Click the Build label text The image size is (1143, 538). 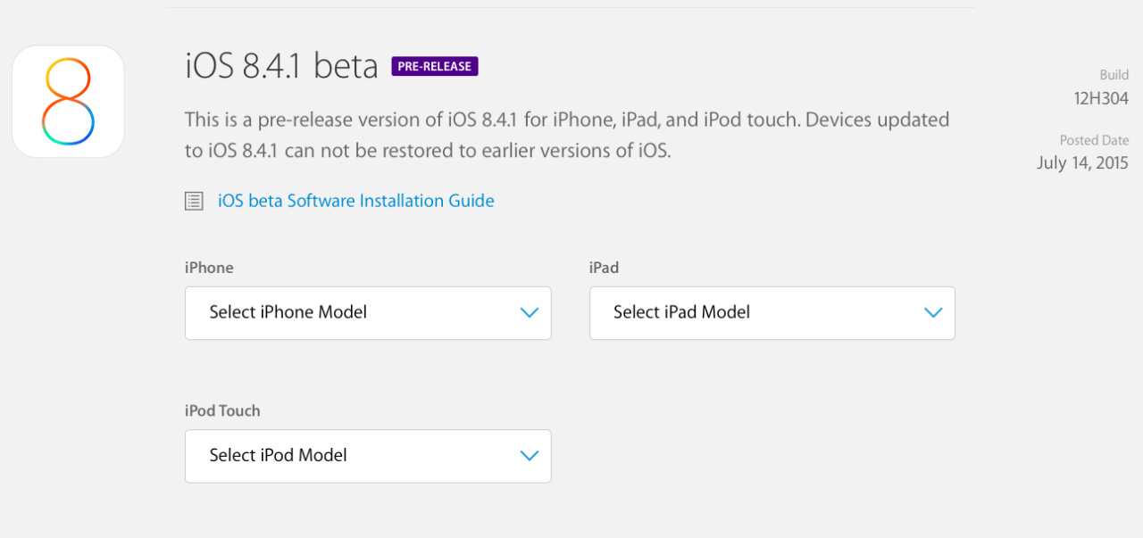[1114, 75]
